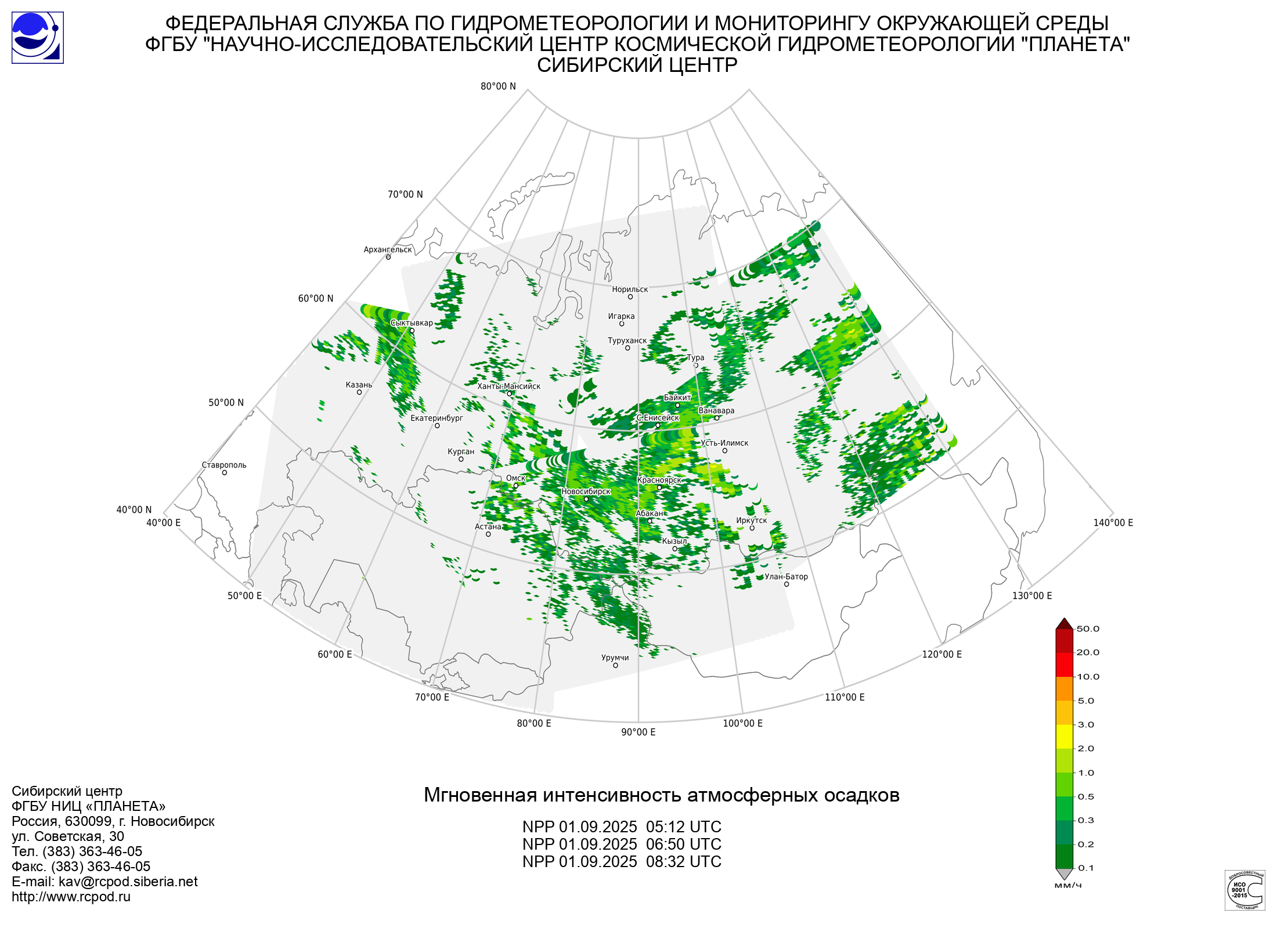Click the Ванавара city label
1277x928 pixels.
click(716, 411)
